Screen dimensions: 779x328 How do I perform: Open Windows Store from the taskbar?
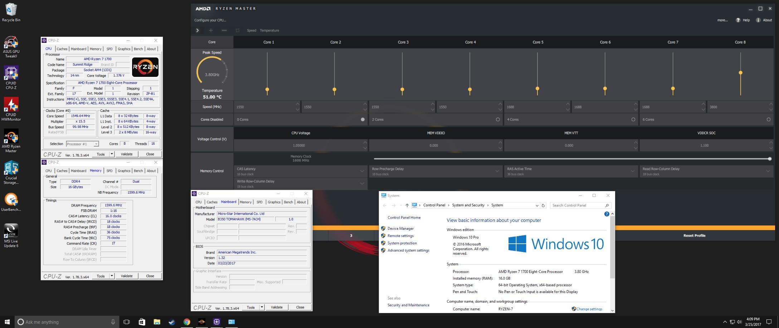(142, 322)
